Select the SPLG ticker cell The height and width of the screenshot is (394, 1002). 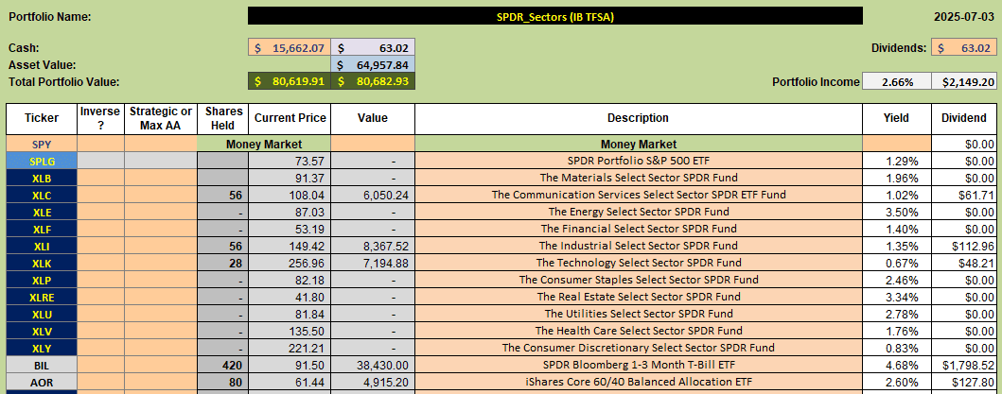click(42, 162)
